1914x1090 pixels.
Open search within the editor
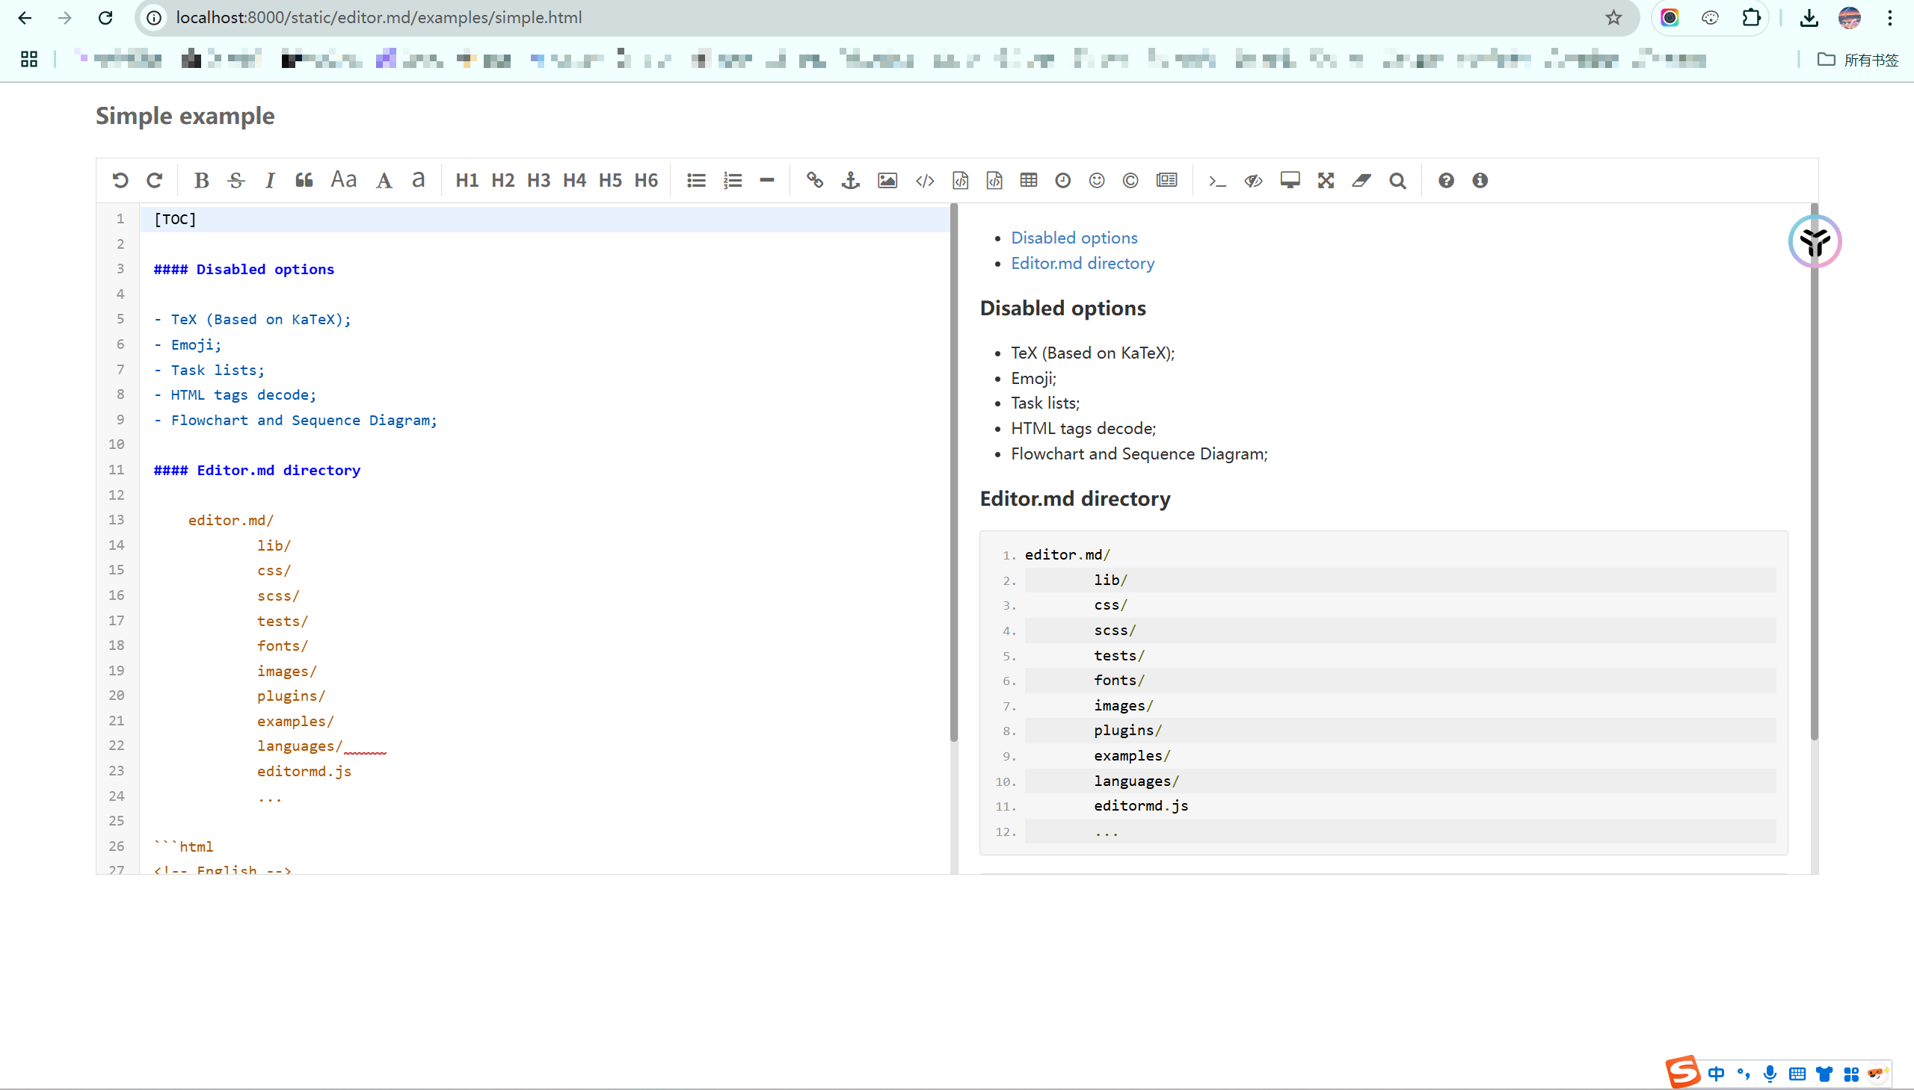tap(1397, 179)
